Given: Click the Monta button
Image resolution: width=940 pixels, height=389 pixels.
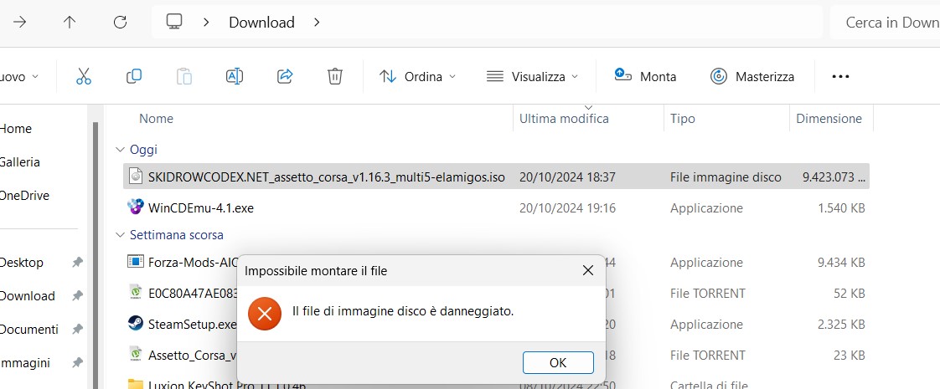Looking at the screenshot, I should (646, 77).
